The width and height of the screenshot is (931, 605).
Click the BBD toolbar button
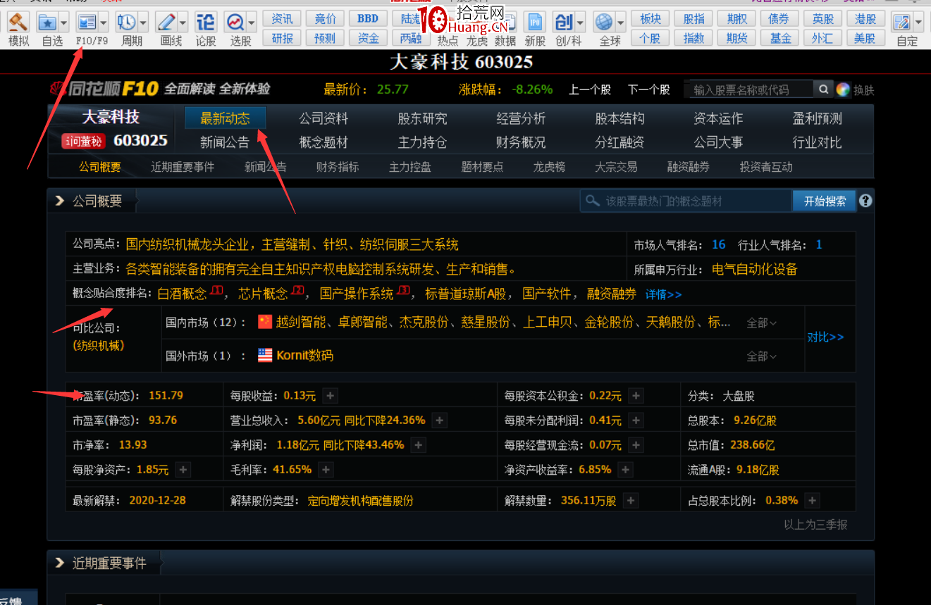(368, 18)
